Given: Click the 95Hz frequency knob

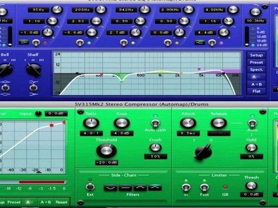Looking at the screenshot, I should (57, 9).
